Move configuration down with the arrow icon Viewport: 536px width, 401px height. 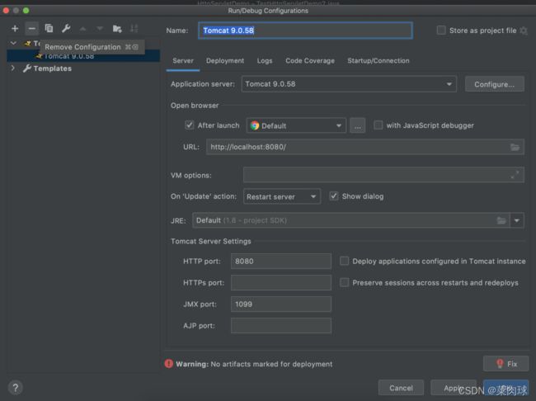pyautogui.click(x=100, y=28)
